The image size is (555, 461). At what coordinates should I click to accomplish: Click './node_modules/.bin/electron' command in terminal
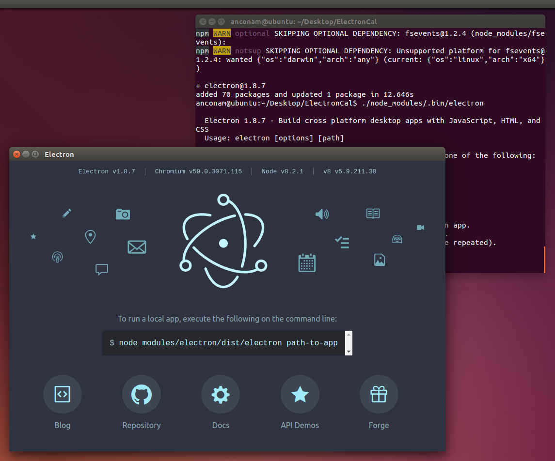(x=423, y=103)
